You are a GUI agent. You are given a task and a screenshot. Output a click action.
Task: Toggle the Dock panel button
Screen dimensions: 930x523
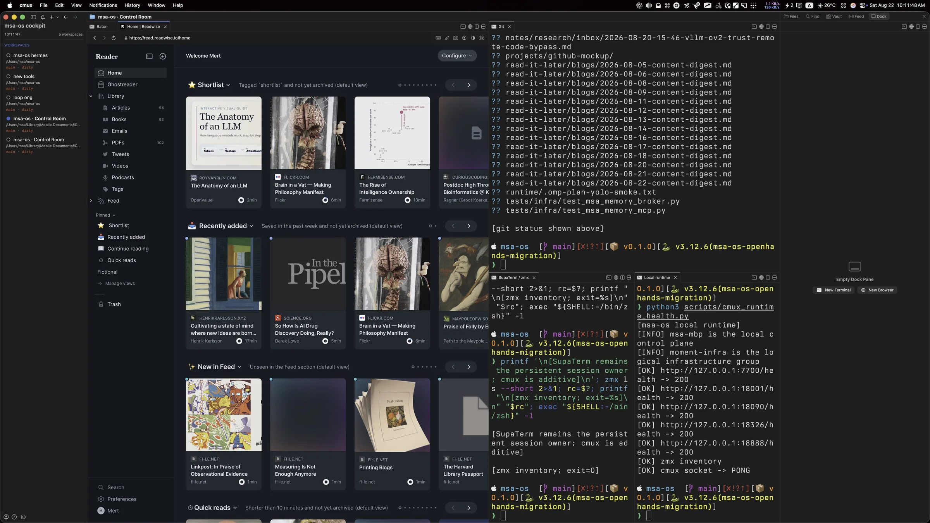point(878,17)
